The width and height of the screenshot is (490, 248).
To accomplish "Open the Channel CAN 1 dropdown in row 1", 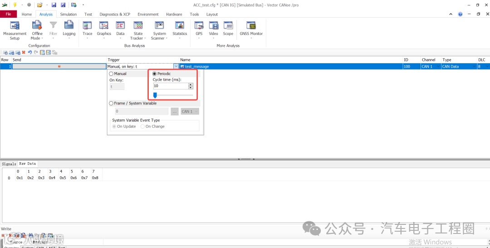I will [x=437, y=66].
